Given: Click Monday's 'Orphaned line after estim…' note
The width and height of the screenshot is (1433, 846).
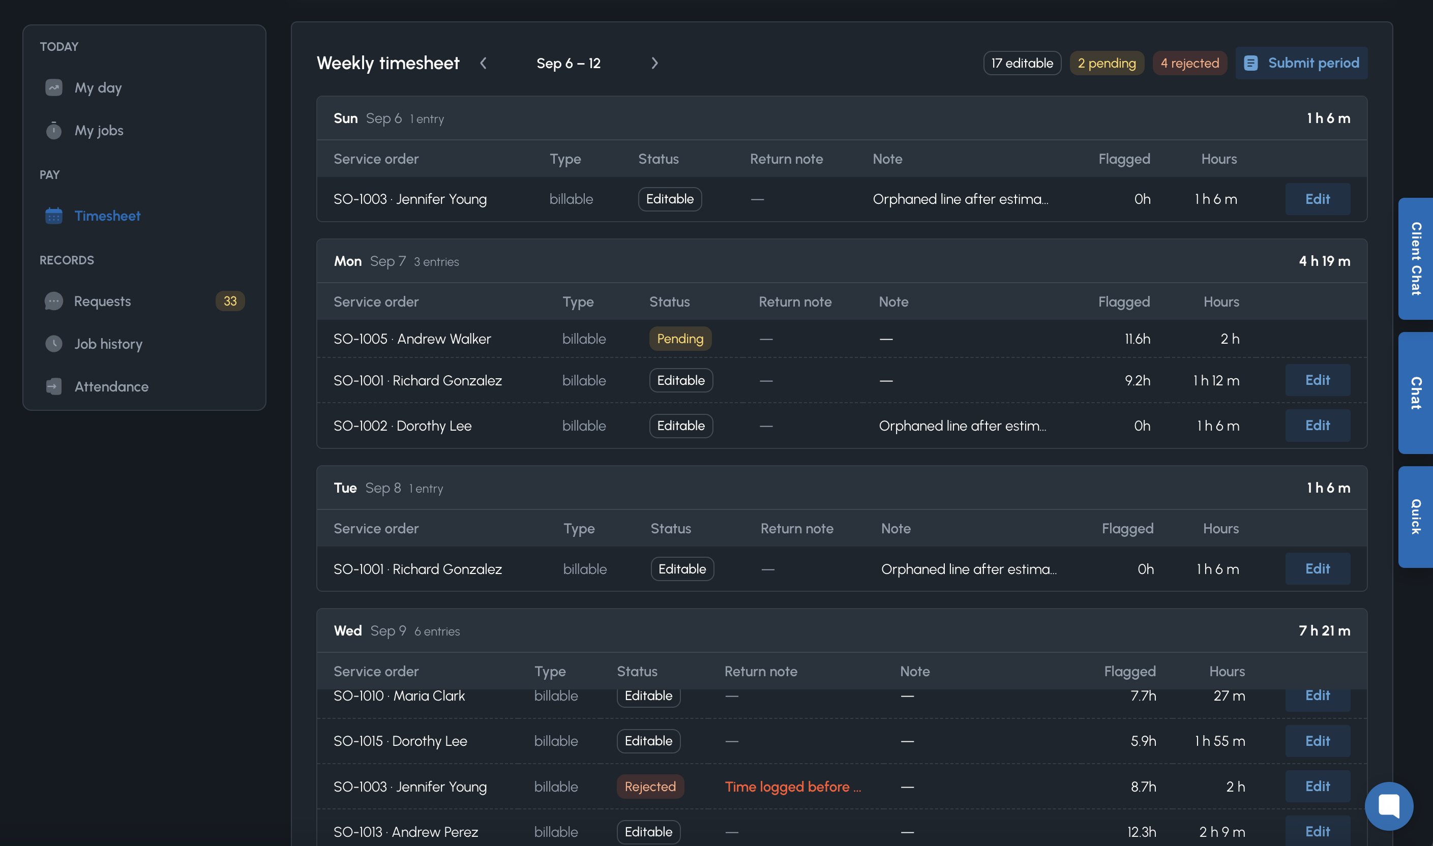Looking at the screenshot, I should point(962,426).
